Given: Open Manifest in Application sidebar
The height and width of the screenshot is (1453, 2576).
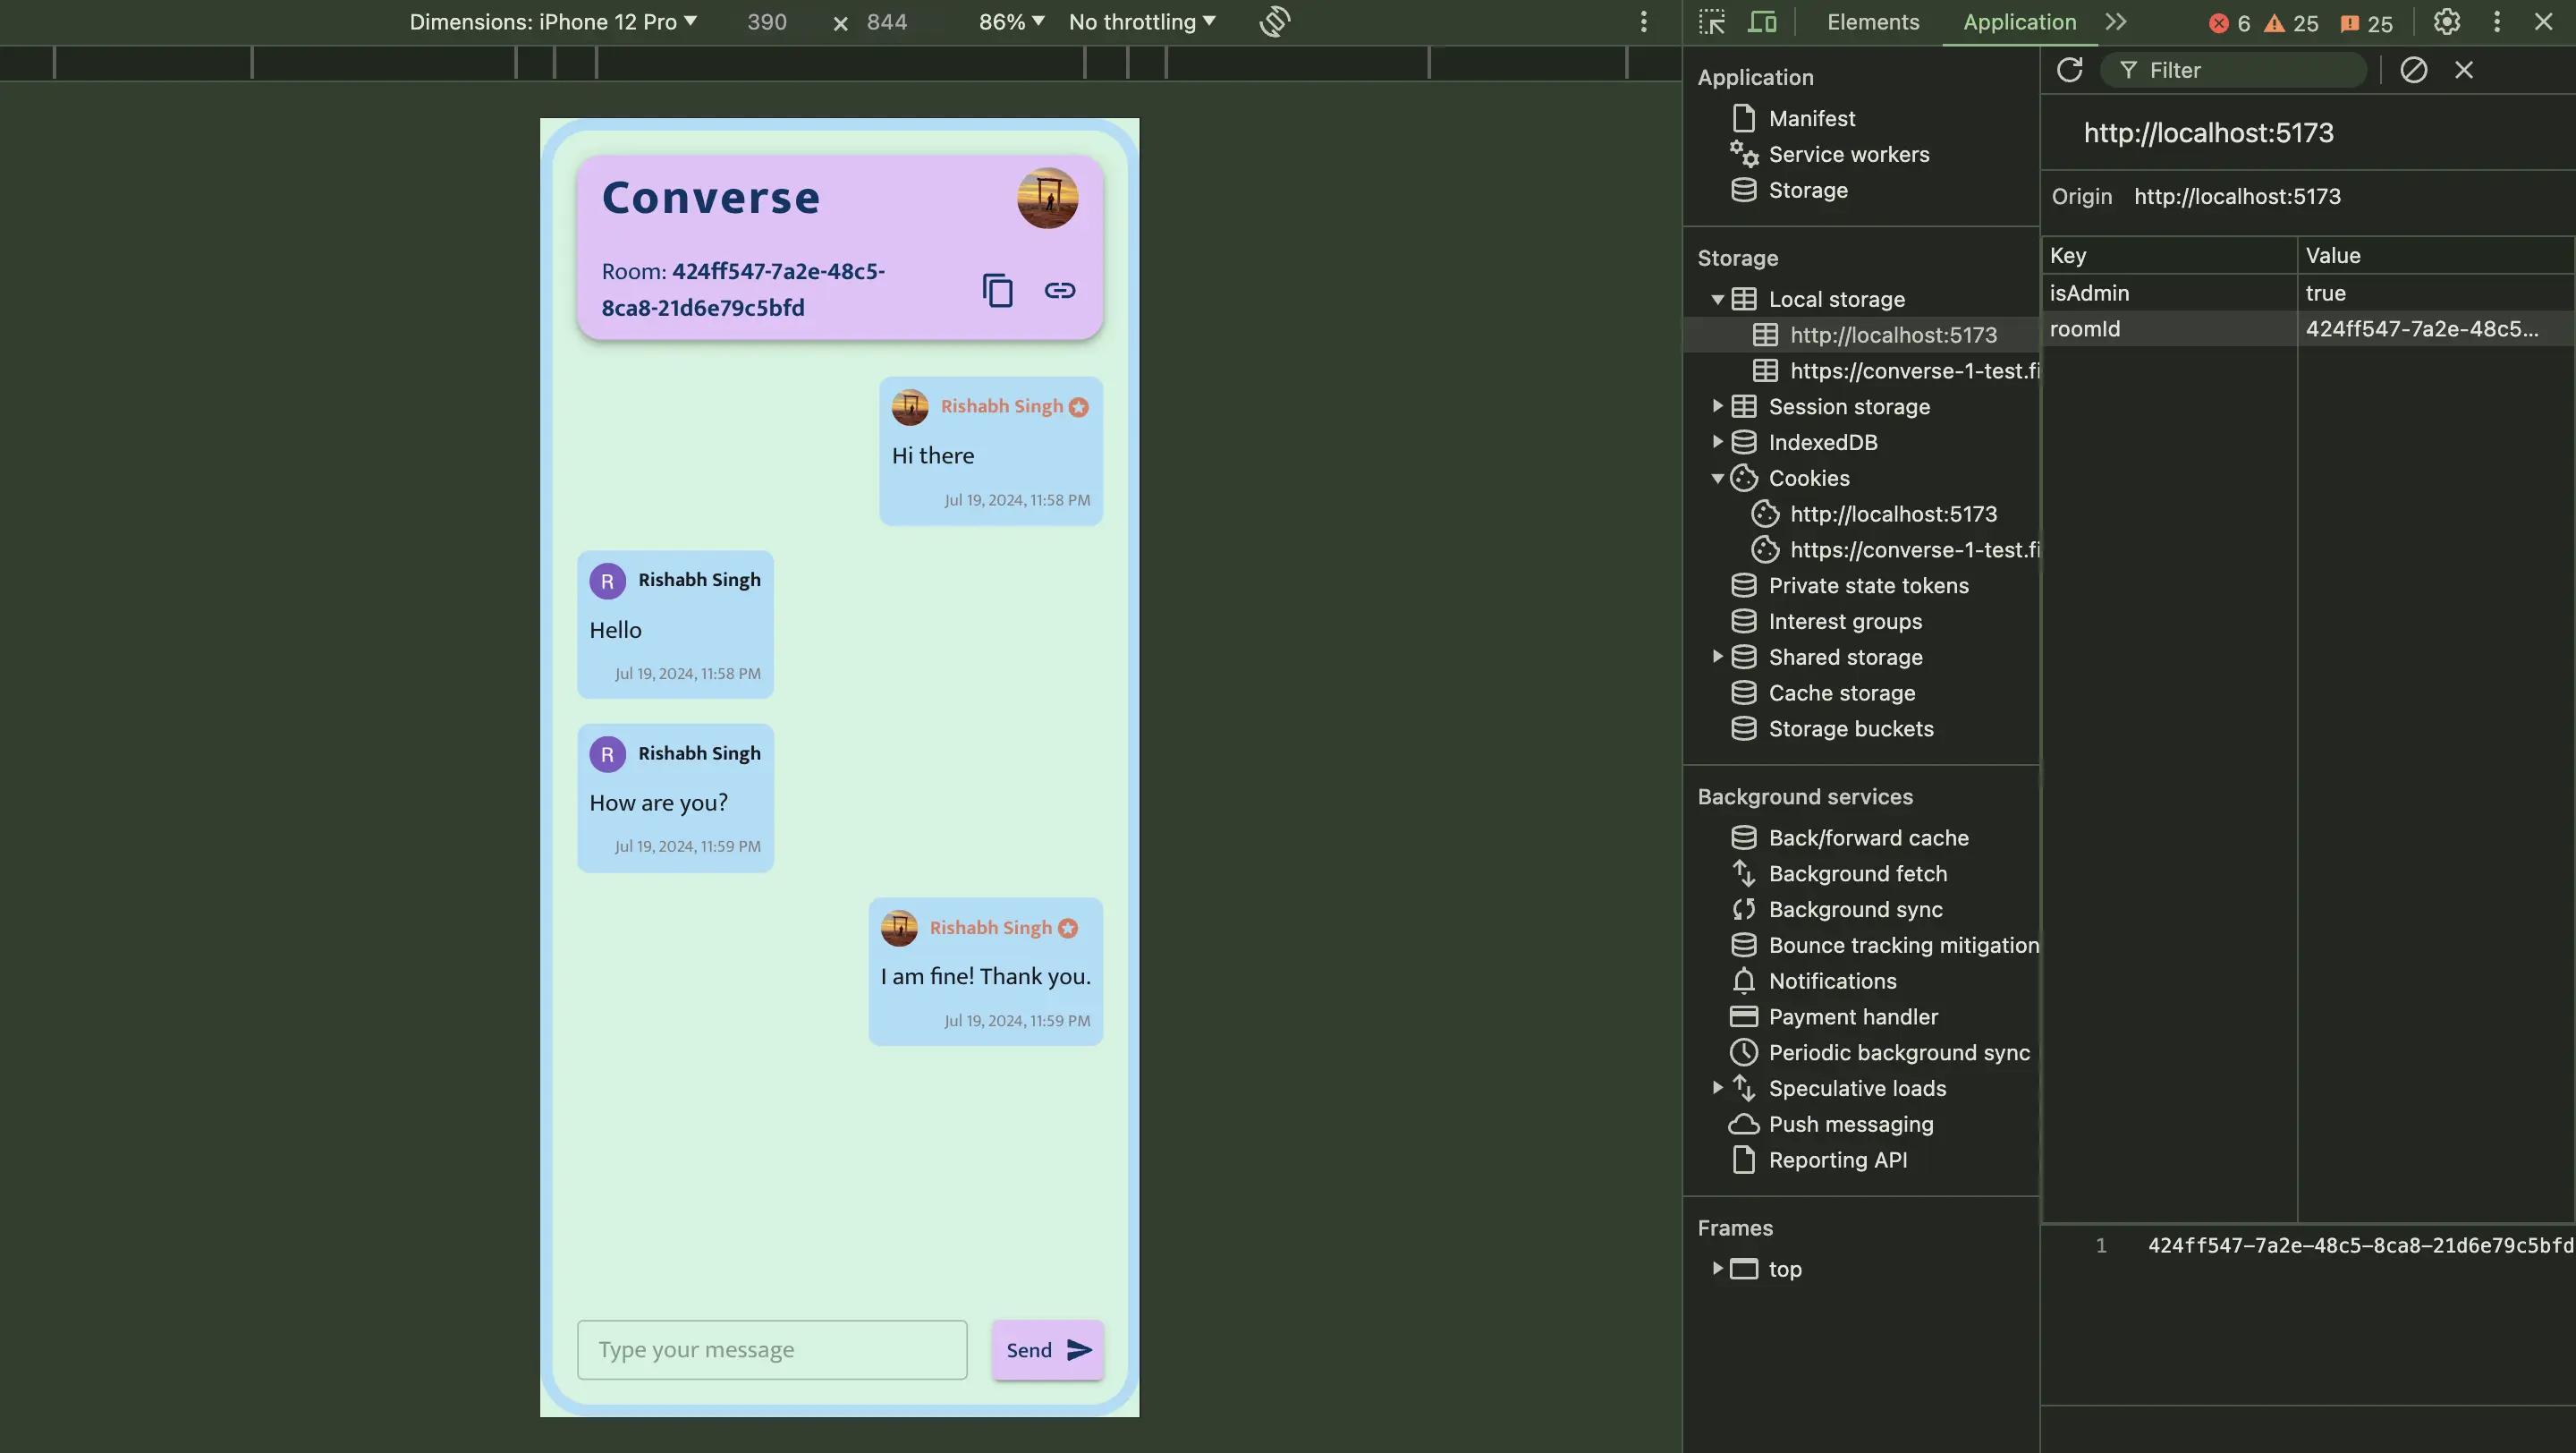Looking at the screenshot, I should [x=1811, y=118].
